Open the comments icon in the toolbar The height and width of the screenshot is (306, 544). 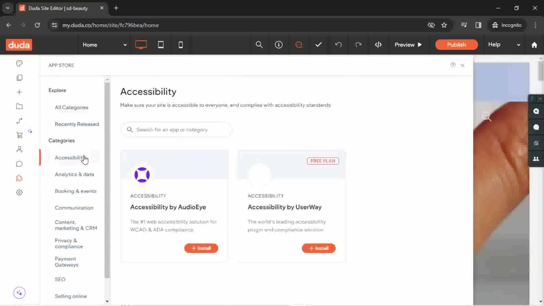point(299,44)
